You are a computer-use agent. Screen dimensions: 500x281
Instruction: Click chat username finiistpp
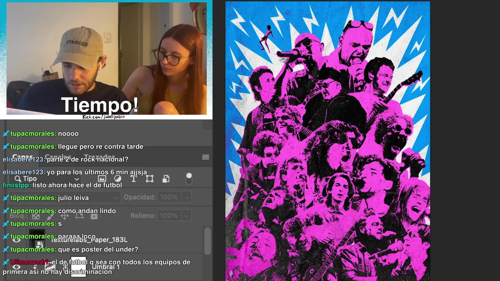tap(16, 185)
